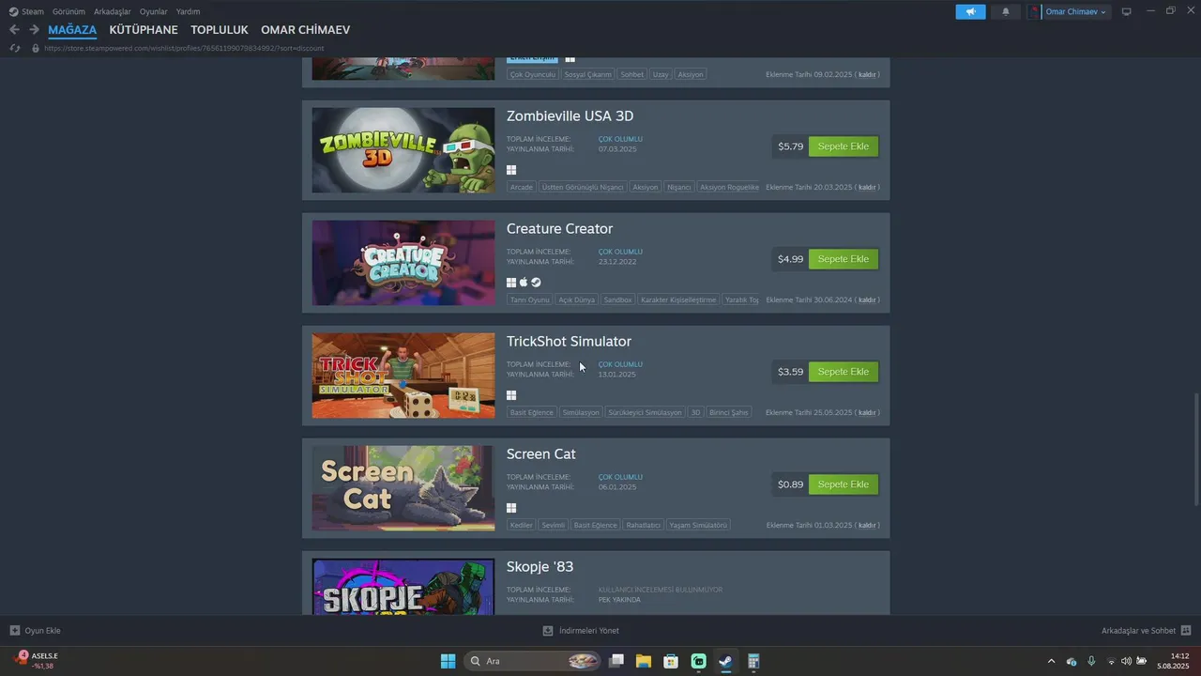The image size is (1201, 676).
Task: Switch to the KÜTÜPHANE tab
Action: click(144, 30)
